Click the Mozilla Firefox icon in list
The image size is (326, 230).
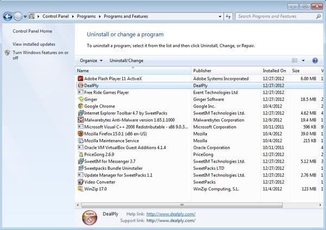(80, 133)
